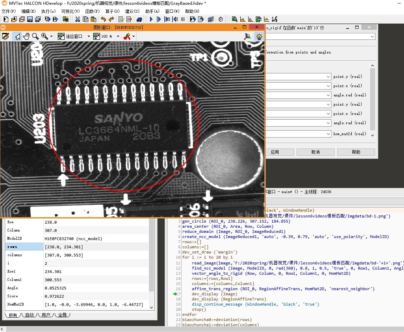Open the 文件(F) menu
This screenshot has height=332, width=404.
(9, 11)
